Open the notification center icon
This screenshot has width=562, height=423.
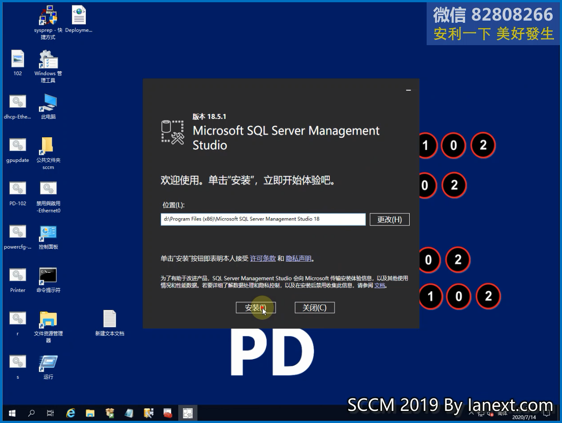point(546,413)
